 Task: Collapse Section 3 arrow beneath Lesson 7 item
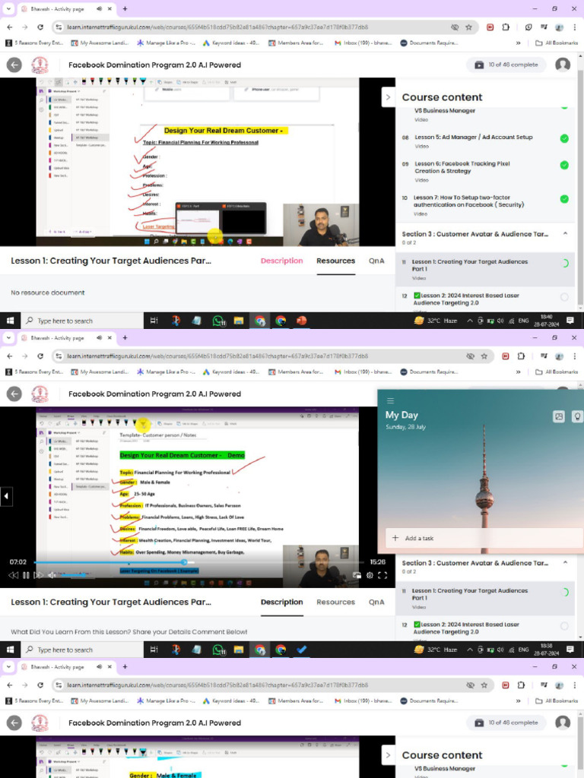pos(565,233)
